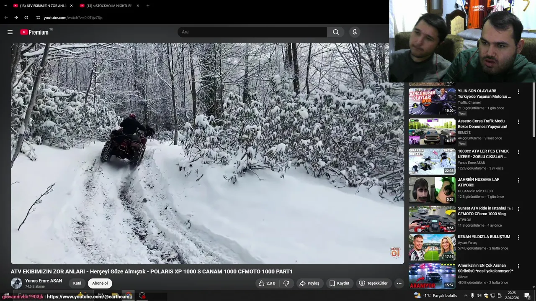
Task: Switch to the STOCKHOLM NIGHTLIFE tab
Action: pyautogui.click(x=109, y=6)
